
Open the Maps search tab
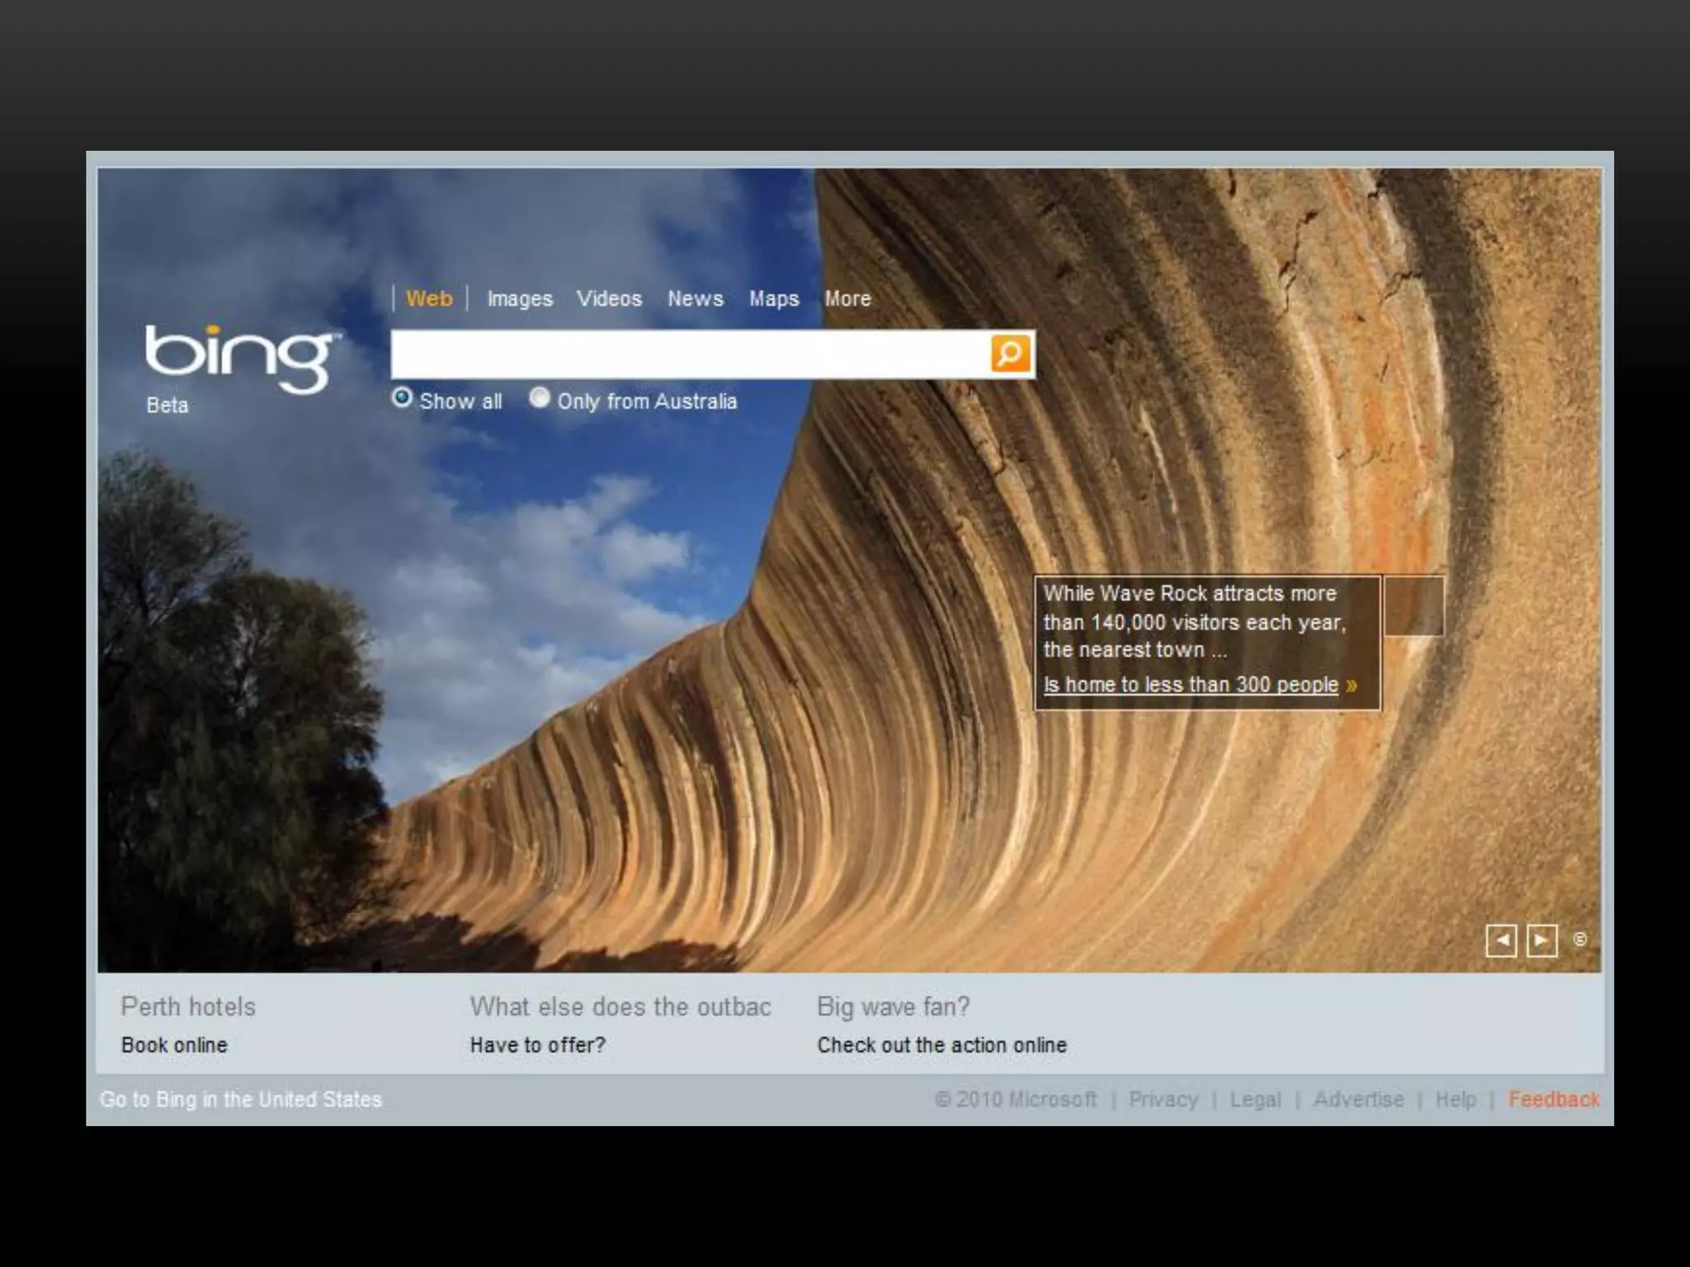click(773, 299)
